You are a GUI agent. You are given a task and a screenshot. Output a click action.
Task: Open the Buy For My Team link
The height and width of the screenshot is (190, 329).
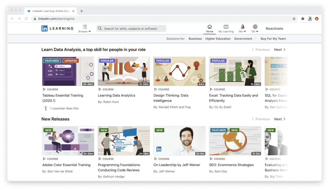tap(273, 38)
